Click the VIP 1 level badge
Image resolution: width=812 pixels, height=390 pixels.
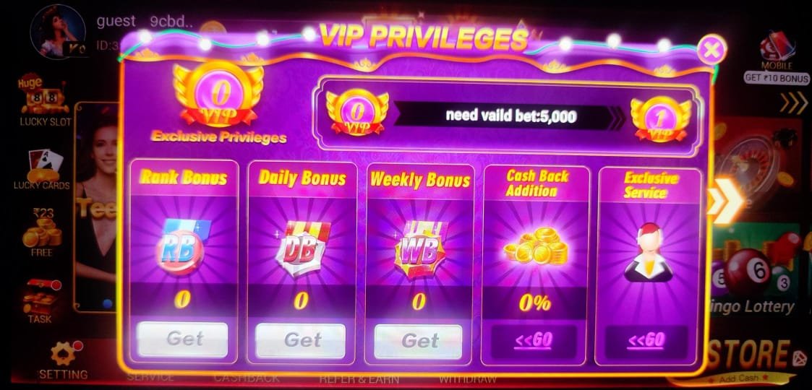[660, 118]
